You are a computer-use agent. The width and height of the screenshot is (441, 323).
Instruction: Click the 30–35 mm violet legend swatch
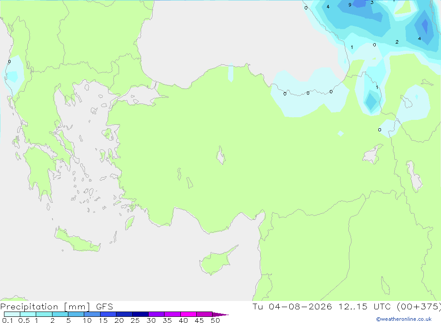click(157, 314)
